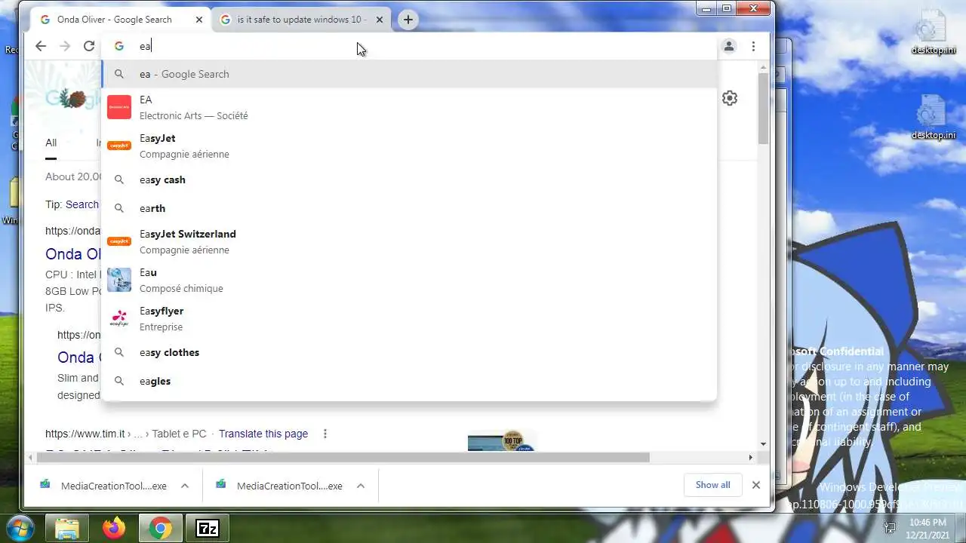Select the lower desktop.ini desktop icon
Screen dimensions: 966x543
click(x=934, y=118)
